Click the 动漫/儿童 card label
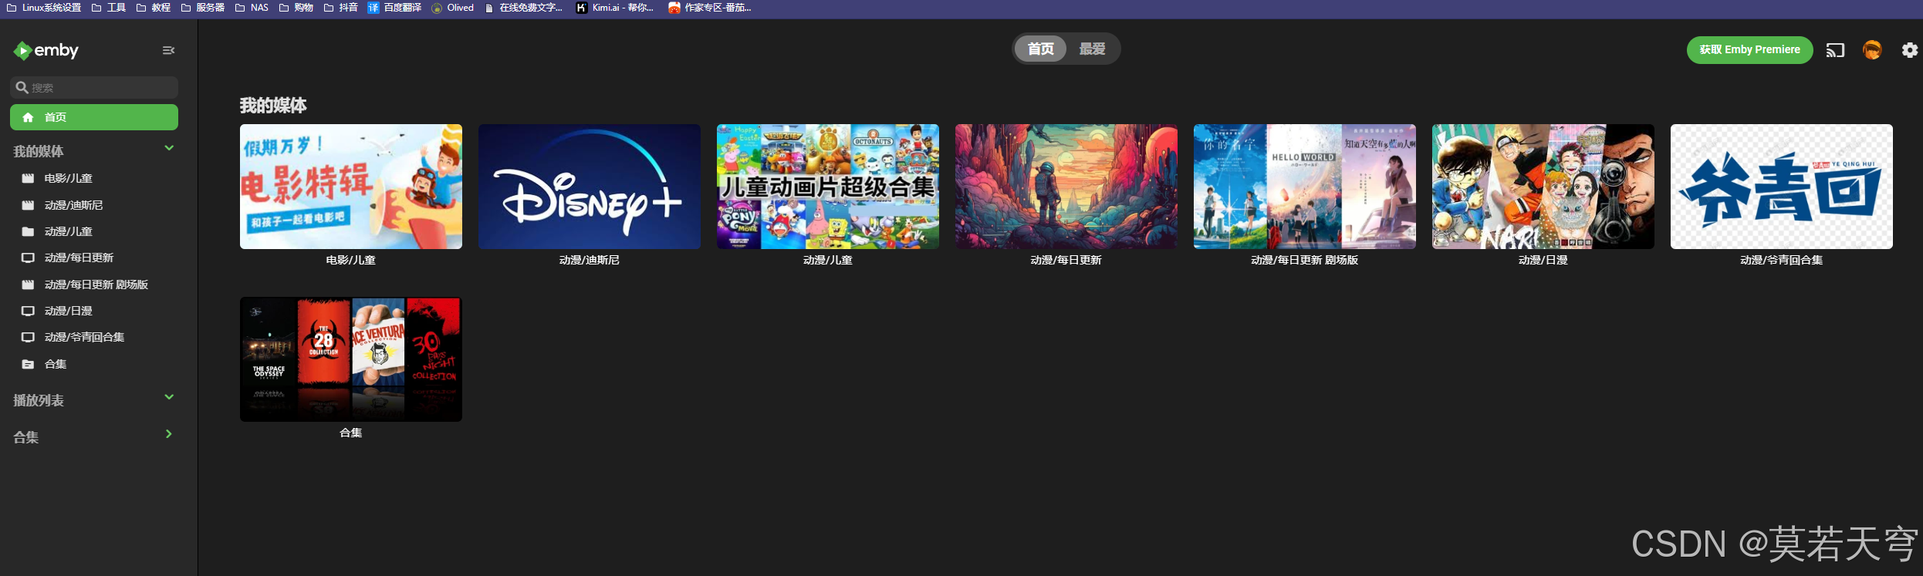This screenshot has height=576, width=1923. [x=828, y=260]
